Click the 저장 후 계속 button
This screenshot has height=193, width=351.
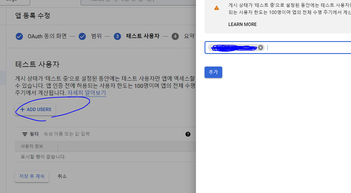coord(32,176)
